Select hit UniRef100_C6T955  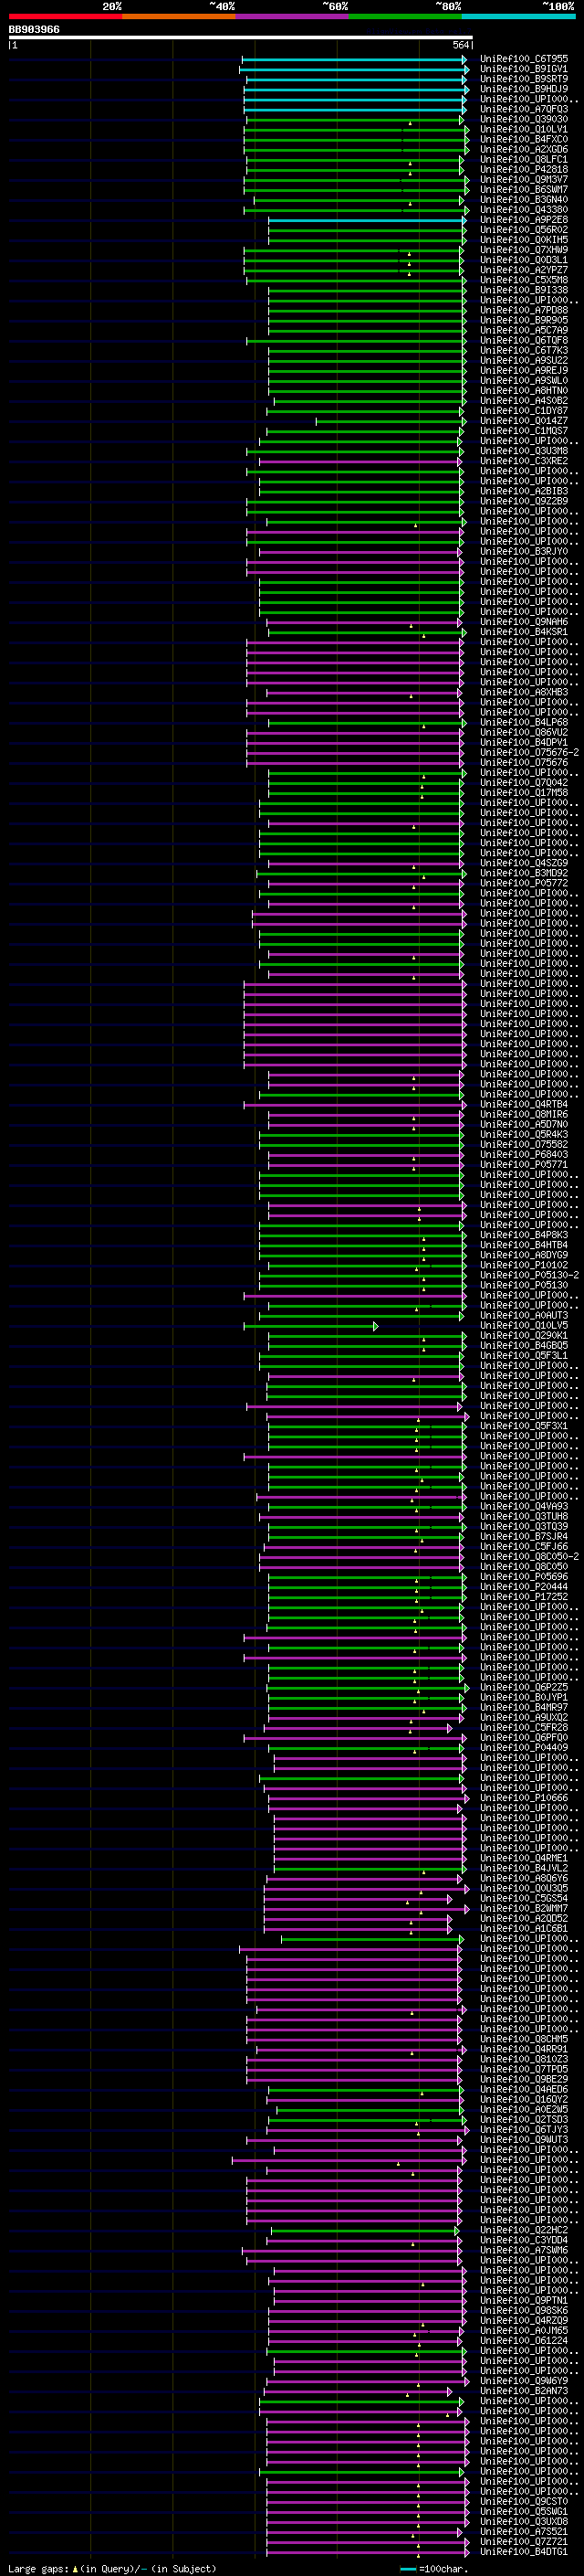pos(524,59)
